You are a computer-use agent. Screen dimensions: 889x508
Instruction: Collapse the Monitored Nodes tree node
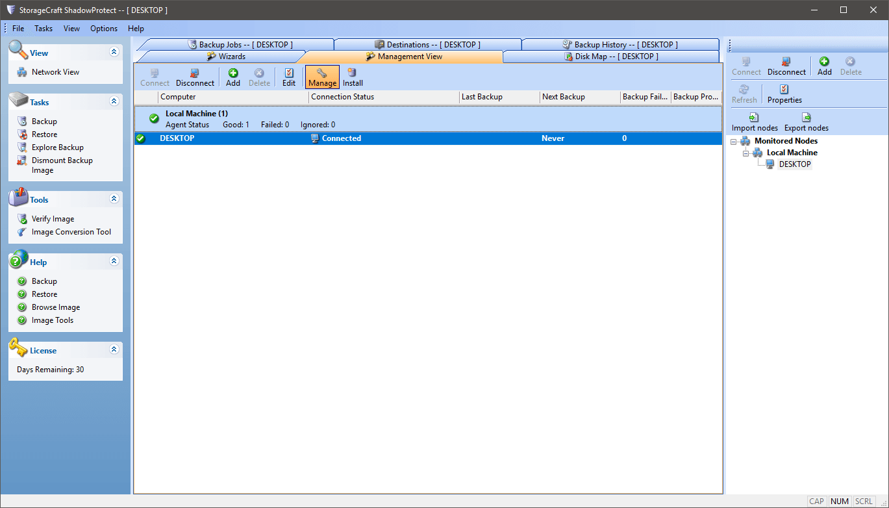click(734, 141)
